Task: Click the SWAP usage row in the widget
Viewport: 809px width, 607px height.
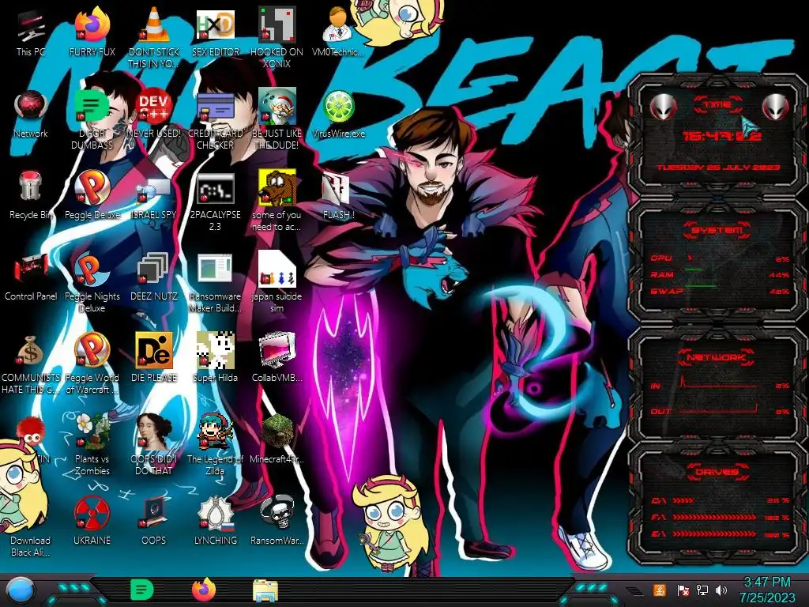Action: click(x=721, y=291)
